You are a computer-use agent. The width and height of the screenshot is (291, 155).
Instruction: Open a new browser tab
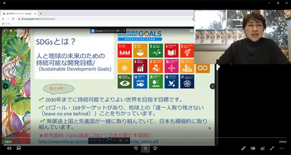[x=41, y=14]
